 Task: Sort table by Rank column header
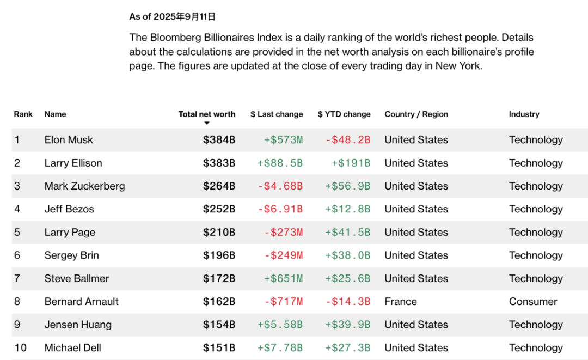click(23, 114)
